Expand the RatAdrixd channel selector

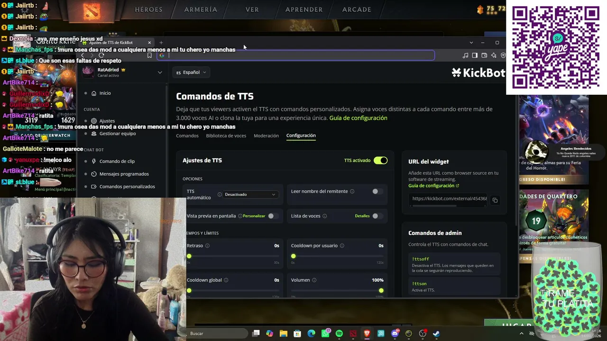160,72
